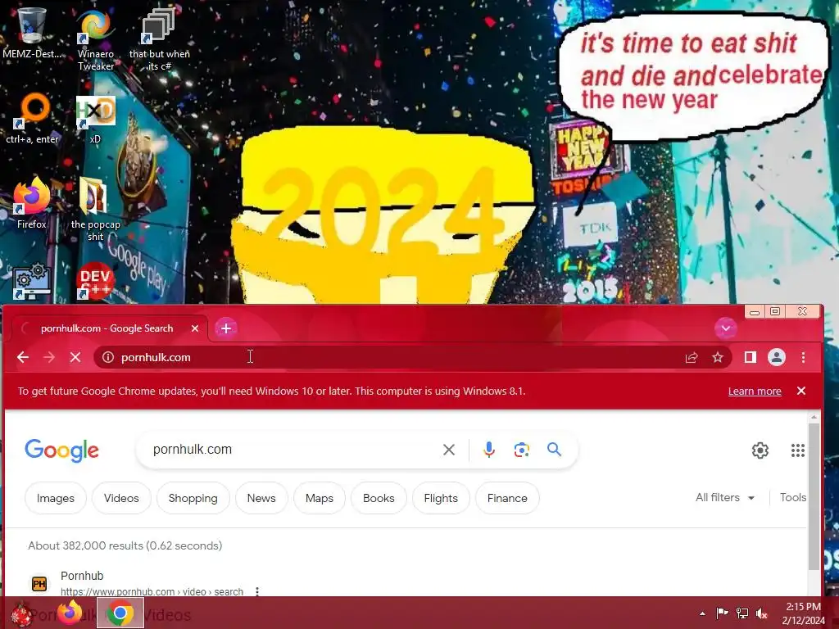Dismiss the Chrome update notification bar

(801, 391)
